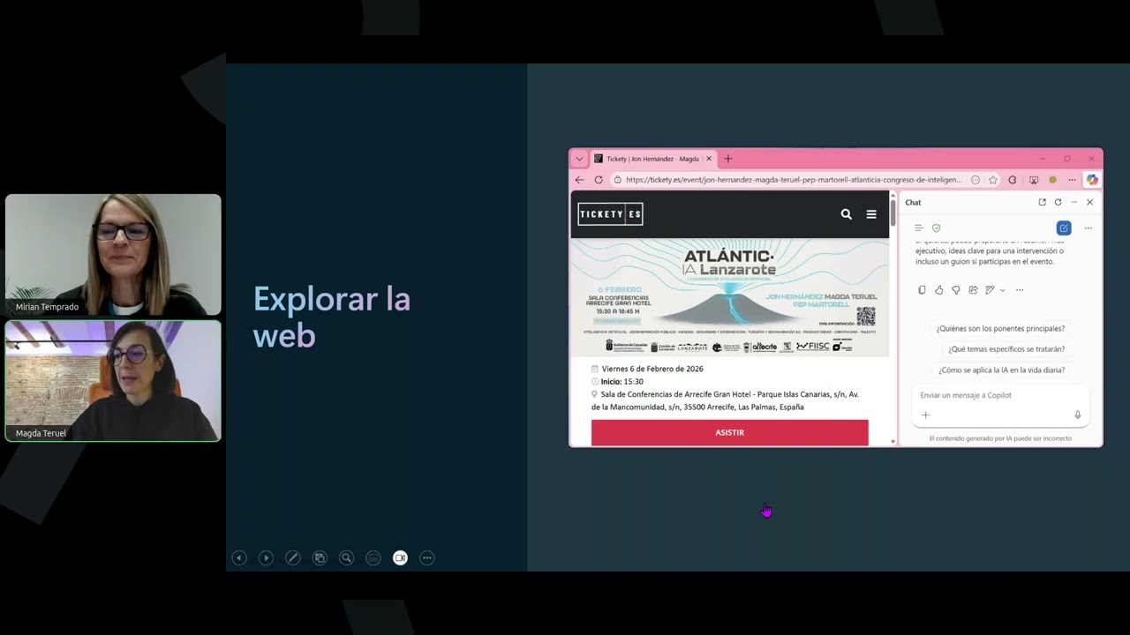The width and height of the screenshot is (1130, 635).
Task: View site information lock icon
Action: tap(617, 179)
